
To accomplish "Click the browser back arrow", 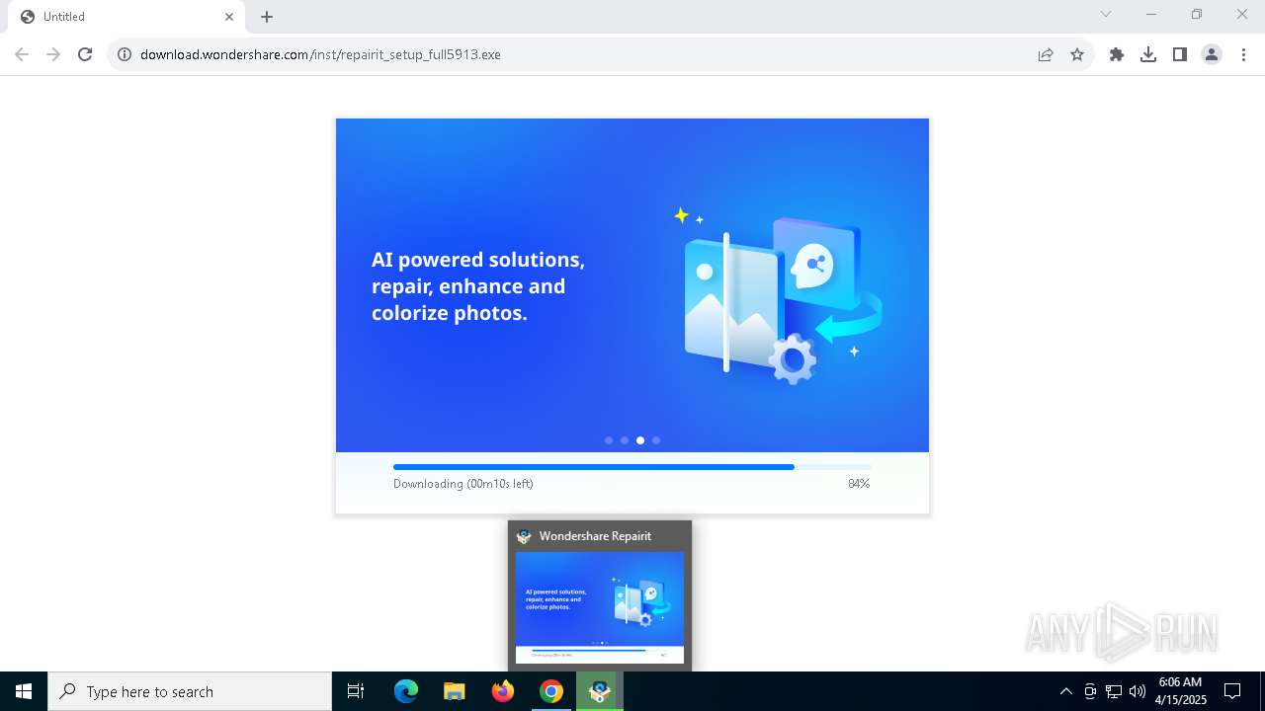I will (22, 54).
